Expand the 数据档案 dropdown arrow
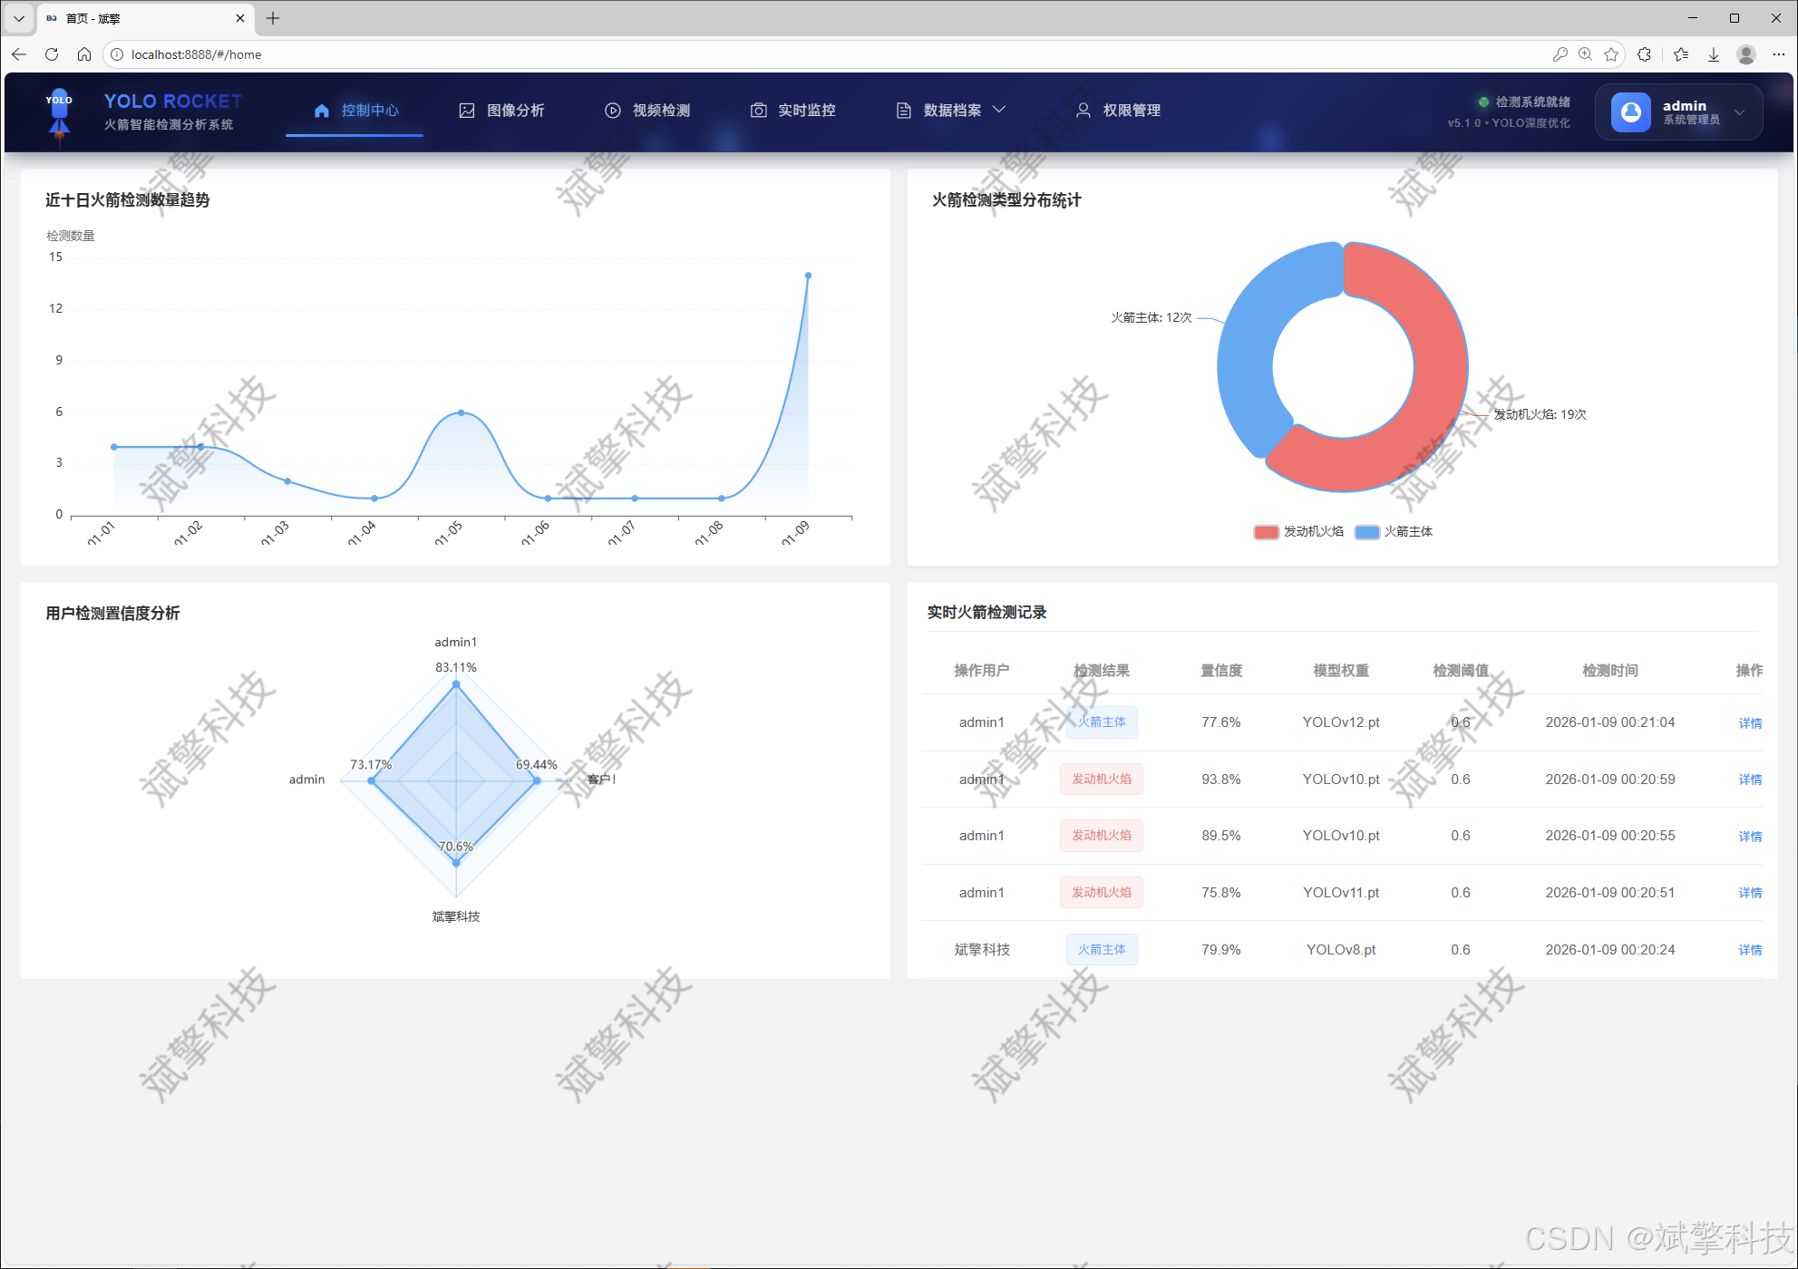Viewport: 1798px width, 1269px height. pyautogui.click(x=999, y=110)
